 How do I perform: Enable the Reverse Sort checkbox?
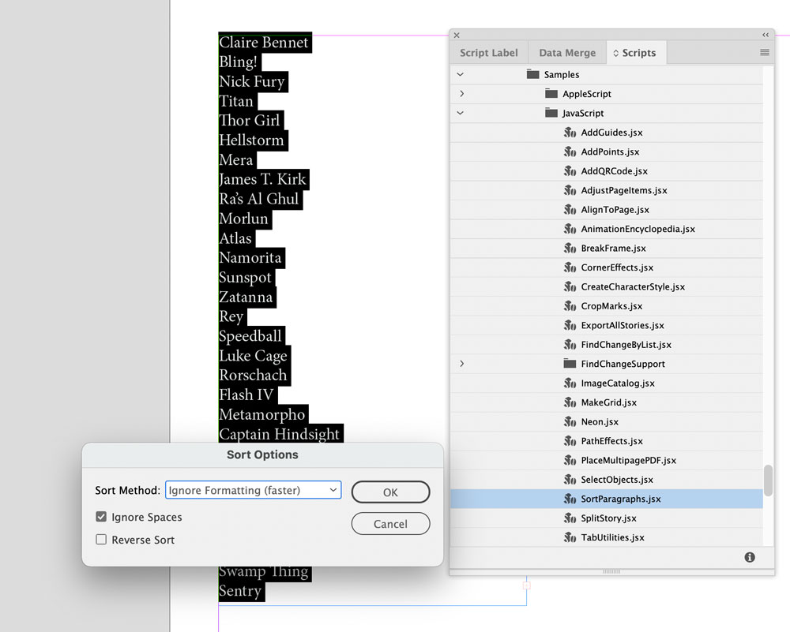point(101,540)
